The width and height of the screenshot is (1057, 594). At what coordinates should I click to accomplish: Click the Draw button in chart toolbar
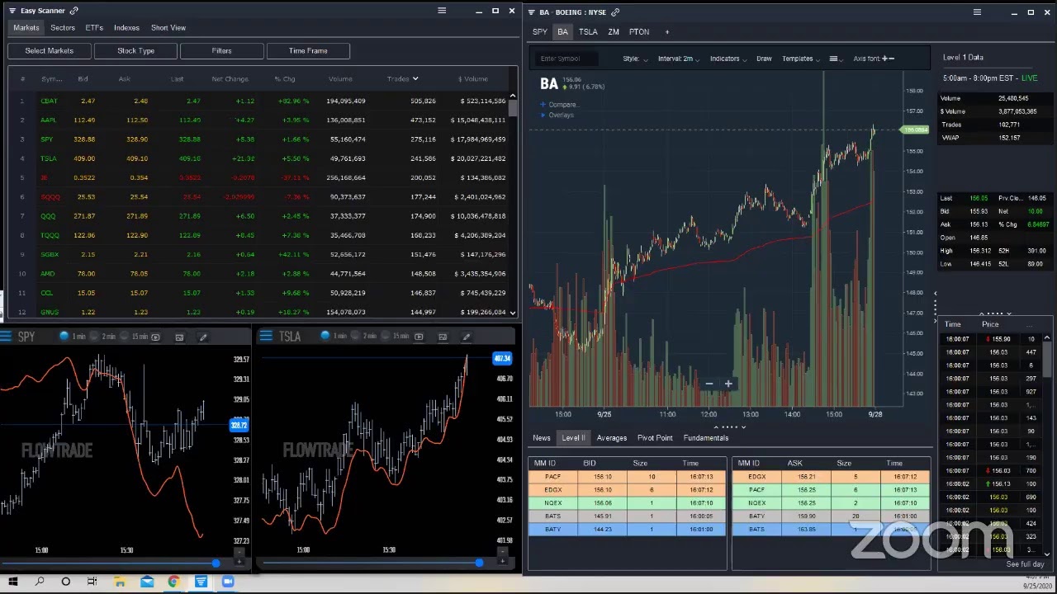click(x=764, y=59)
